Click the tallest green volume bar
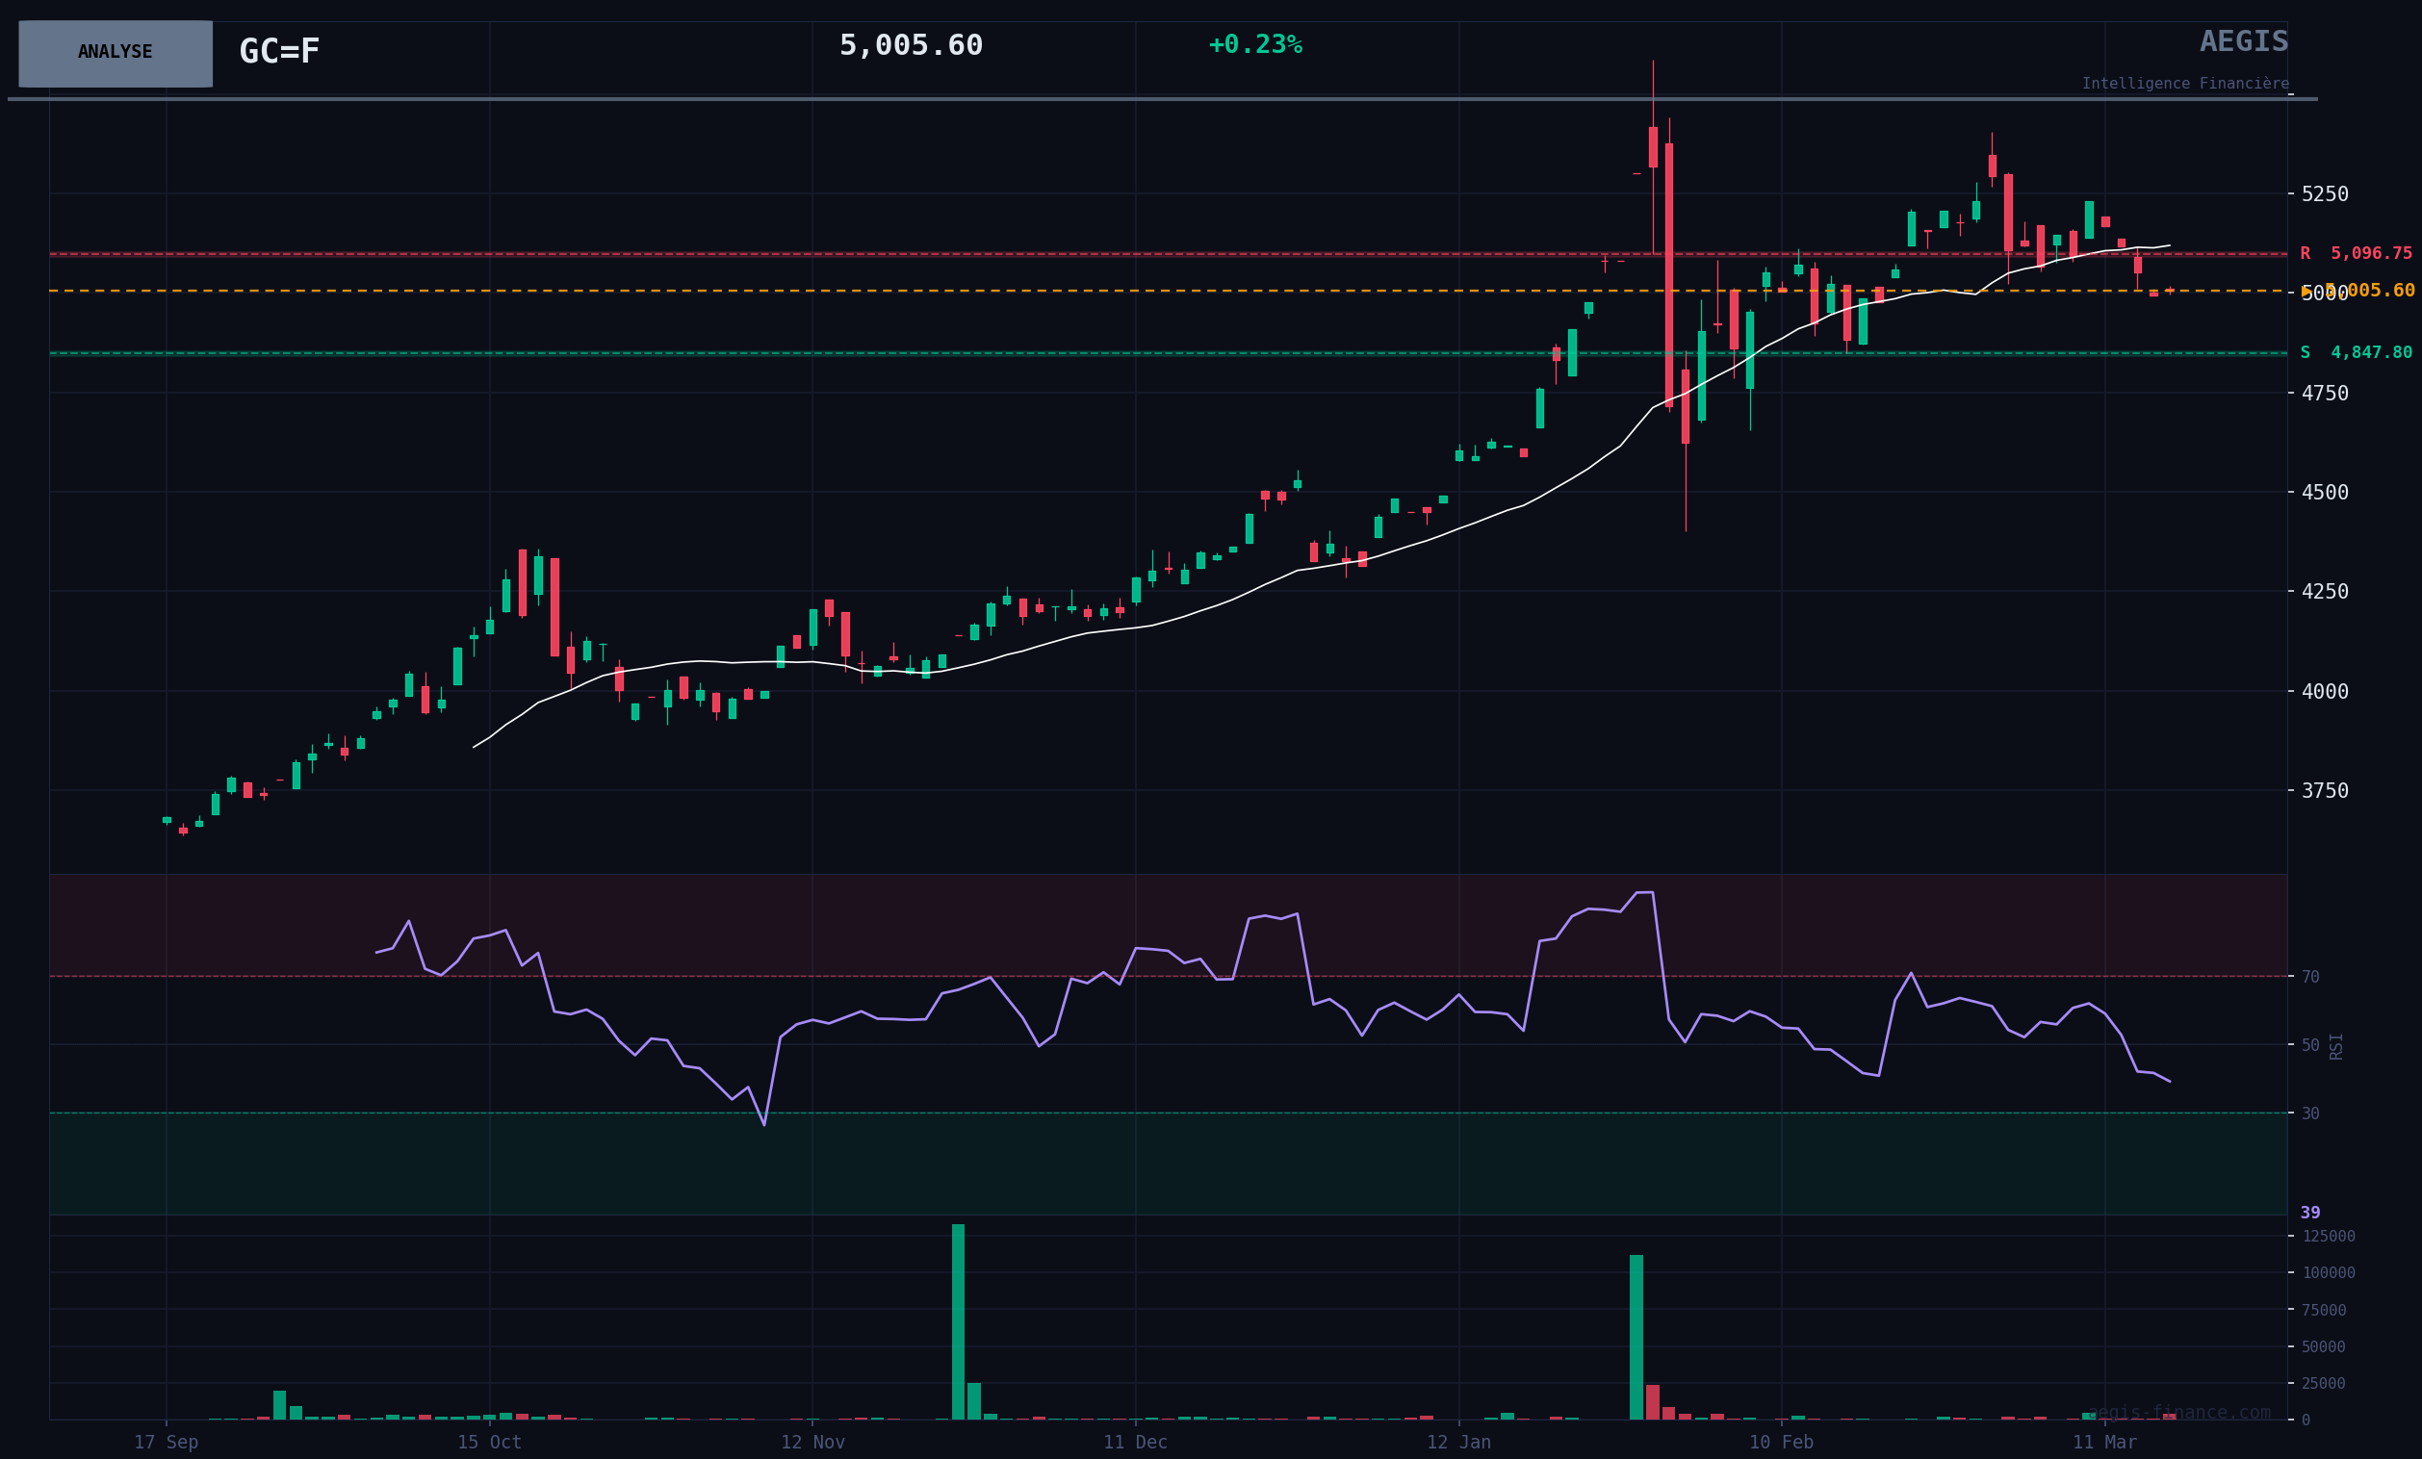2422x1459 pixels. (x=958, y=1321)
